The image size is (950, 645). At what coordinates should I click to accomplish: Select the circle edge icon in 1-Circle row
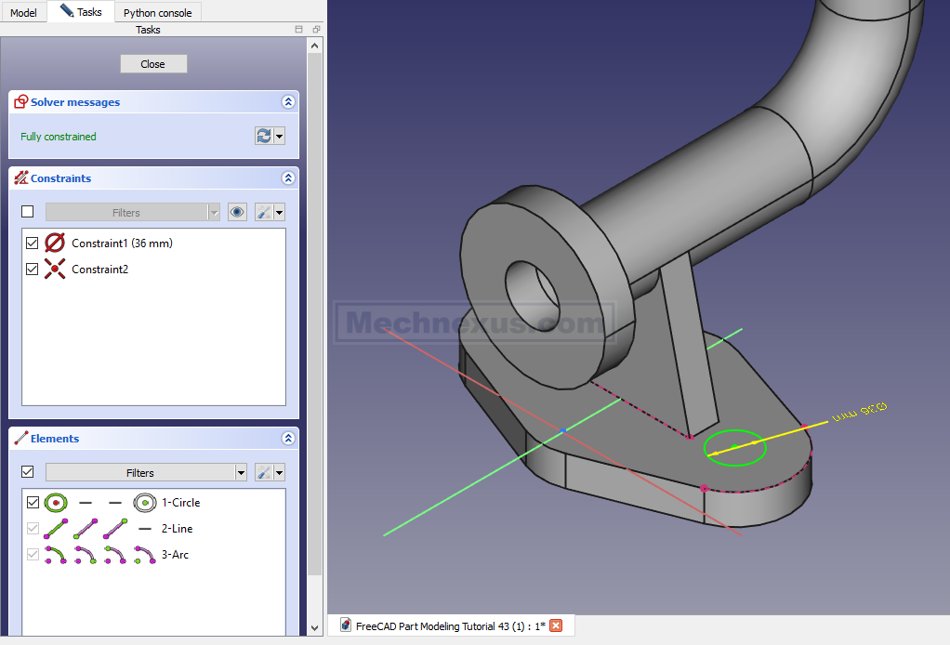[x=56, y=503]
